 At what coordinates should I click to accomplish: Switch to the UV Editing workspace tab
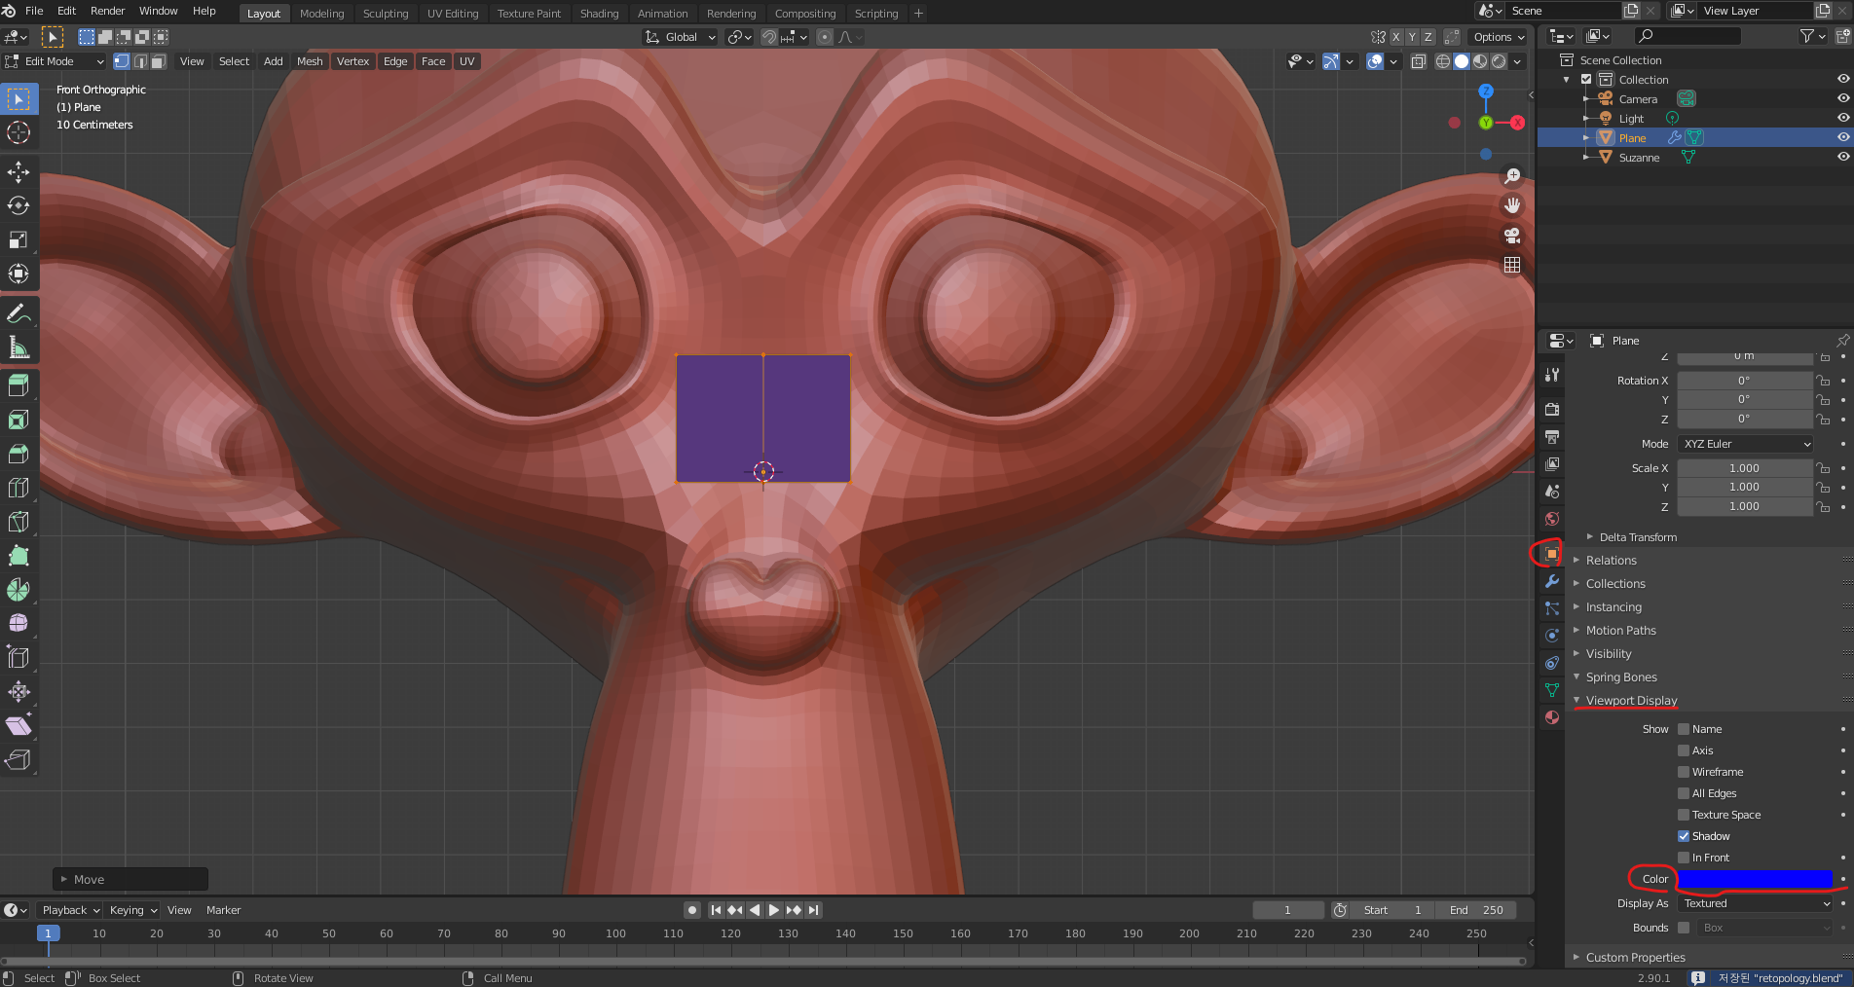453,14
